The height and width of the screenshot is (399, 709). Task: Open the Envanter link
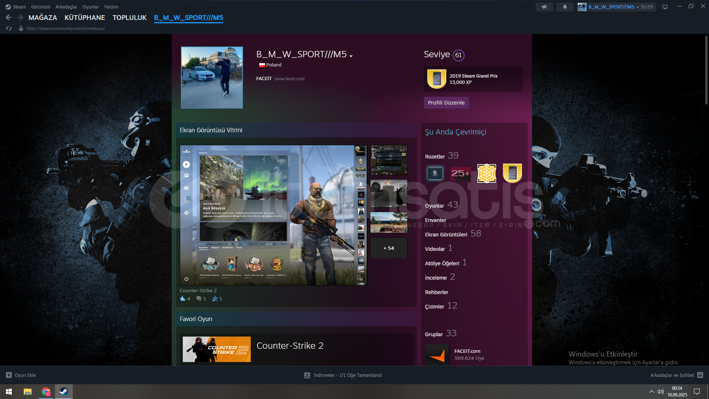435,220
